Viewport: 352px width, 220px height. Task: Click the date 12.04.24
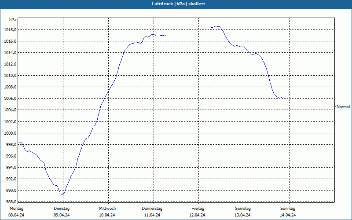197,215
